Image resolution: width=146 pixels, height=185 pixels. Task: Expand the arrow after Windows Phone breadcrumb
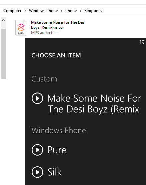click(62, 11)
